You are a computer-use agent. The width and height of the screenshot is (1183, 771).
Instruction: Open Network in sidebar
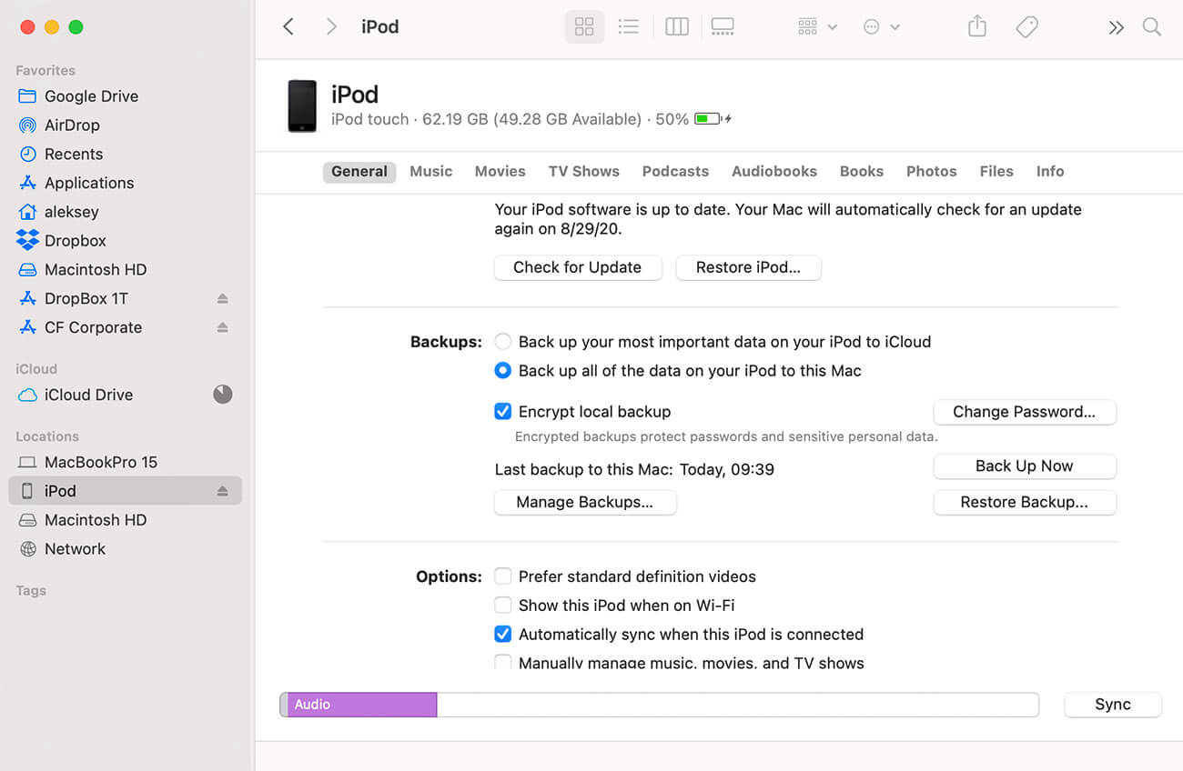[x=75, y=549]
